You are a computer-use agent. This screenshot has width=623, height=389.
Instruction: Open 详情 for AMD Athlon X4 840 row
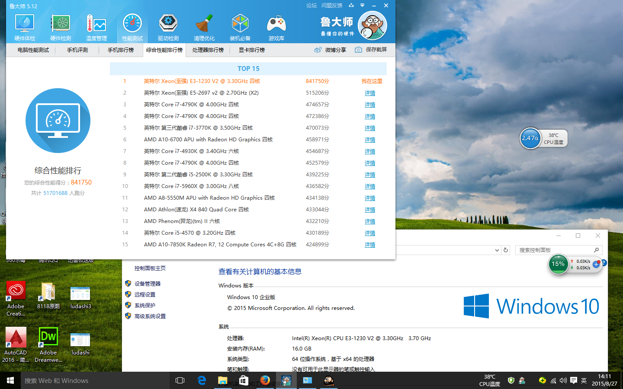[370, 210]
